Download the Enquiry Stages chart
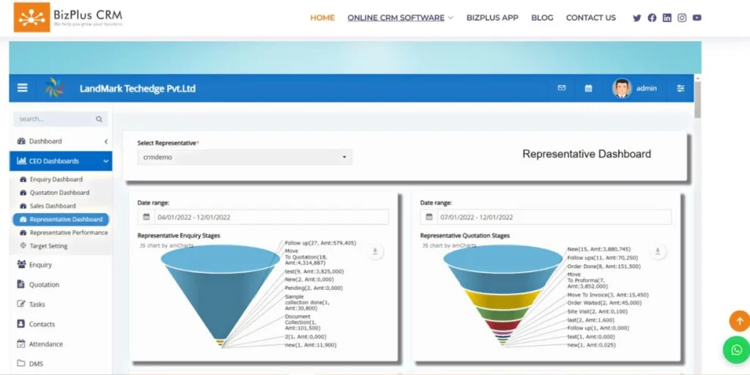 click(375, 252)
